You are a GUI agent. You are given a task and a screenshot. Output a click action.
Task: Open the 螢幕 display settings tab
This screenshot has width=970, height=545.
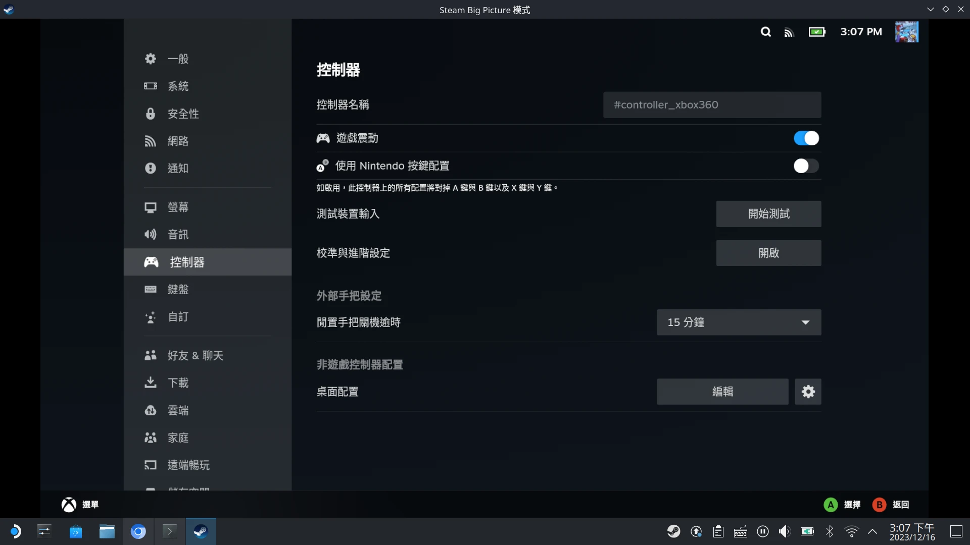[x=178, y=207]
